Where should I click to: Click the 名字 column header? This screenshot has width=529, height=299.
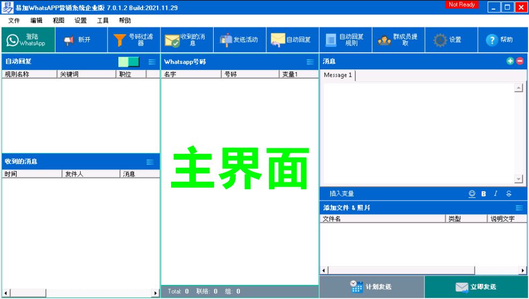click(192, 74)
